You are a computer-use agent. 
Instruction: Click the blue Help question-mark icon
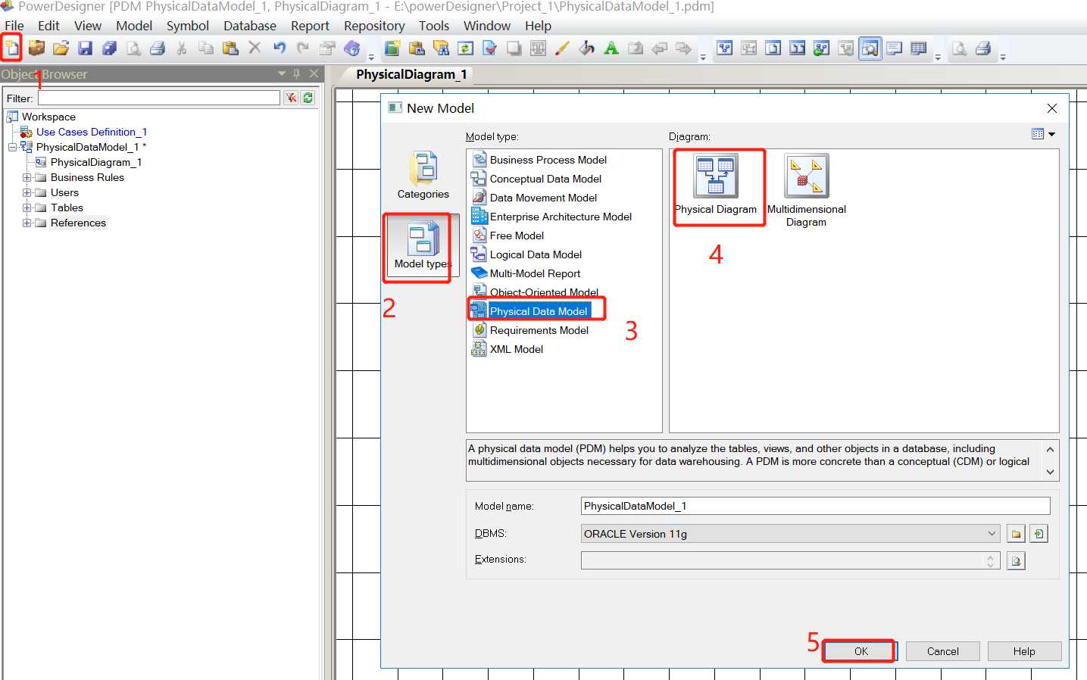pos(351,48)
